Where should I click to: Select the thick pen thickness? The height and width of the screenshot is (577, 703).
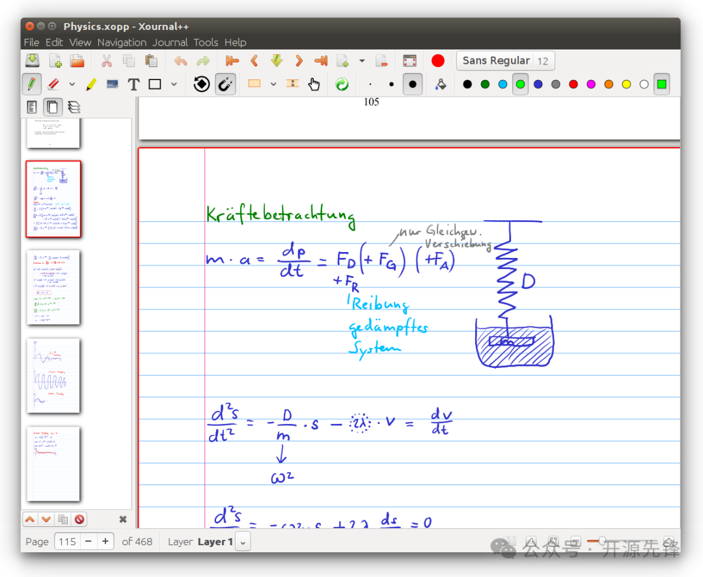(x=413, y=84)
